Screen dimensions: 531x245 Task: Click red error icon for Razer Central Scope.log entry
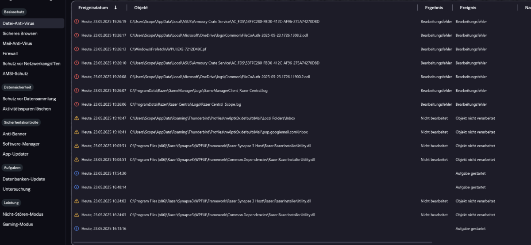77,104
